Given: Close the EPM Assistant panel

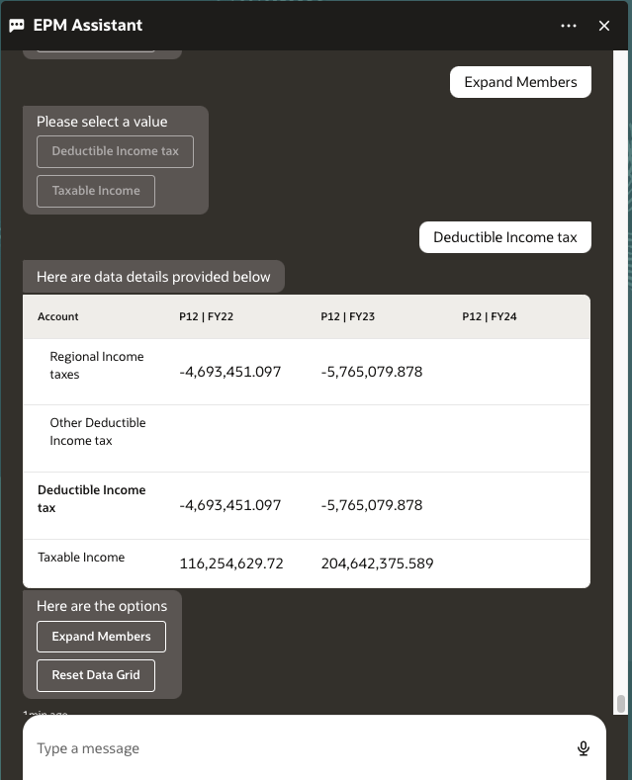Looking at the screenshot, I should pos(604,26).
